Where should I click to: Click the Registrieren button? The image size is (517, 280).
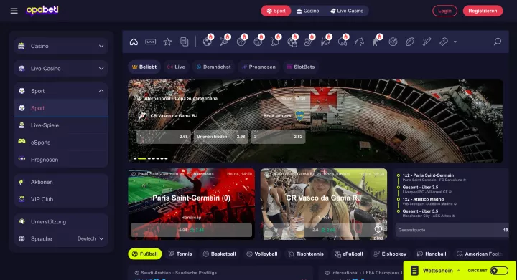483,11
